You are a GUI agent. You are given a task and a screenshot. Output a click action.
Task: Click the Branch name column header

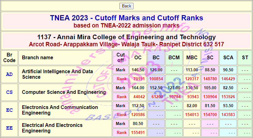(65, 58)
